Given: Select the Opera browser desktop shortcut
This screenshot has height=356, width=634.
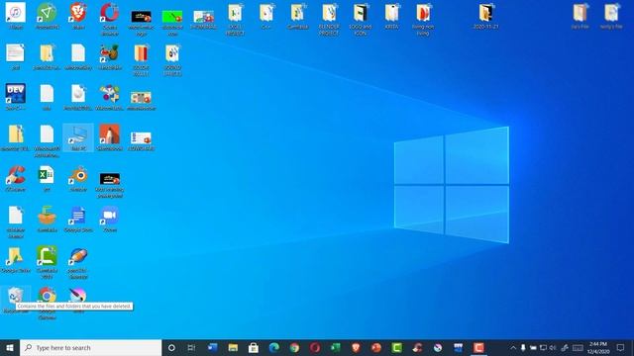Looking at the screenshot, I should point(110,19).
